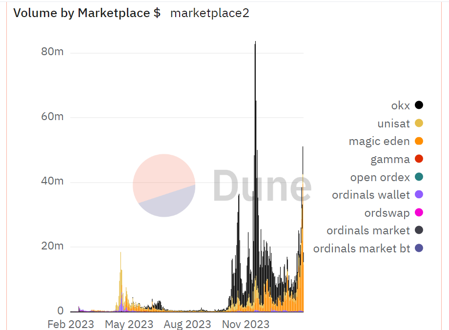Click the 80m y-axis label
Screen dimensions: 449x330
pyautogui.click(x=52, y=52)
